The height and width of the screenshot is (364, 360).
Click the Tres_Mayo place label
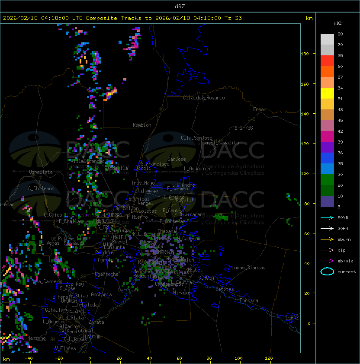pyautogui.click(x=143, y=183)
